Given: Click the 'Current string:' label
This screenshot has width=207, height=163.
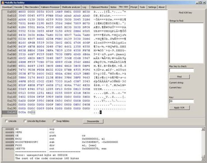Looking at the screenshot, I should coord(176,83).
